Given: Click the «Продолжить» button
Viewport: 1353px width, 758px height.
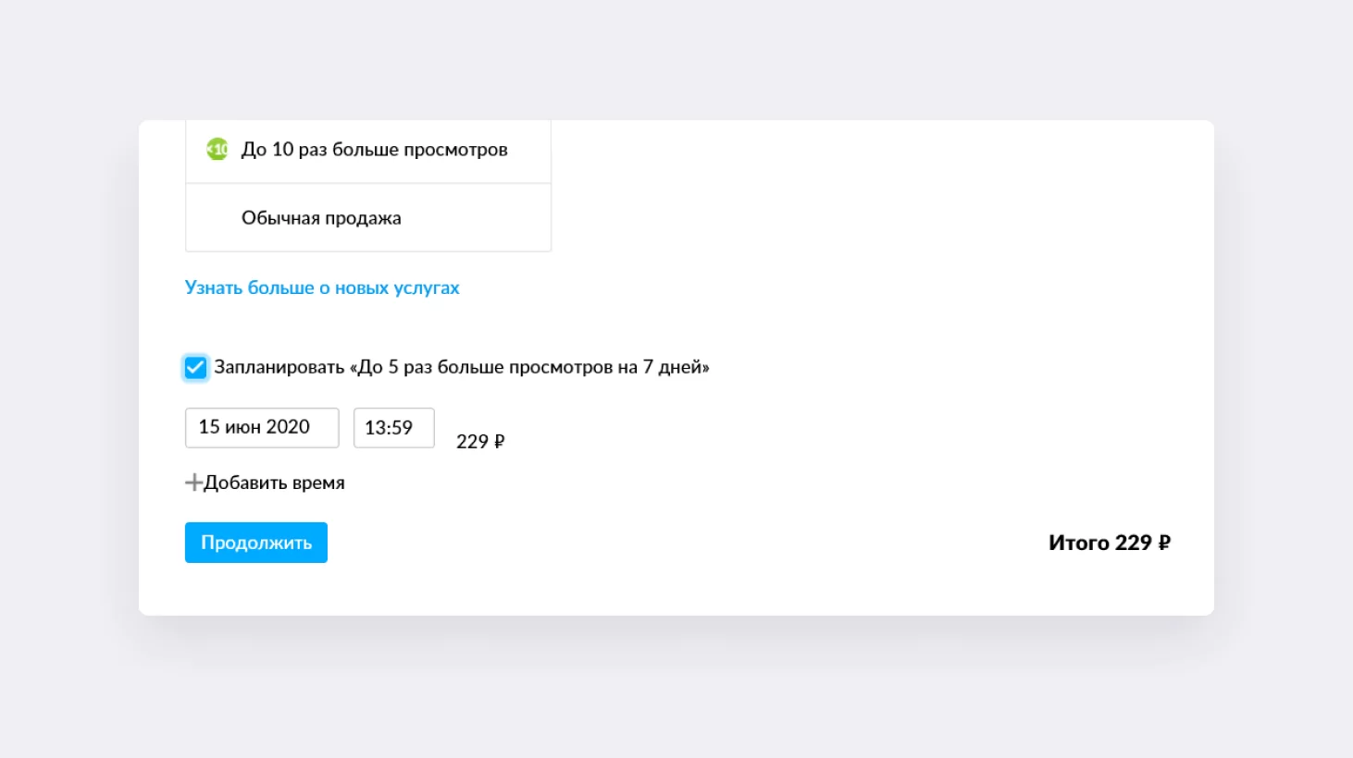Looking at the screenshot, I should [x=255, y=543].
